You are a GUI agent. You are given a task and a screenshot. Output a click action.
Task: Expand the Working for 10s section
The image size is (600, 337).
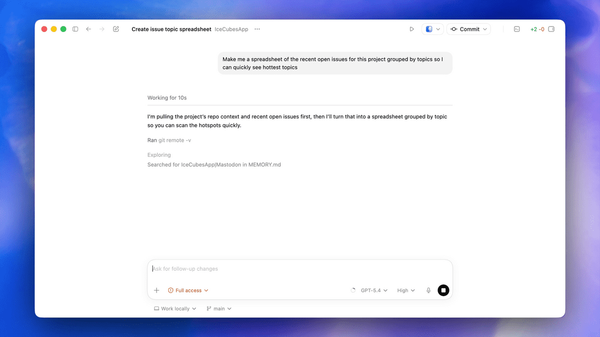click(167, 98)
